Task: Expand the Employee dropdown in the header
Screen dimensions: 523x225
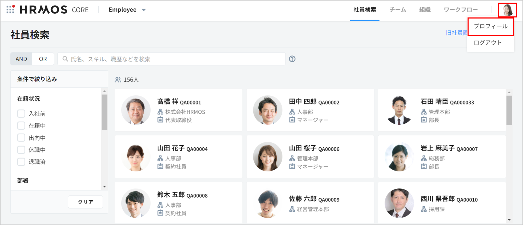Action: (x=127, y=10)
